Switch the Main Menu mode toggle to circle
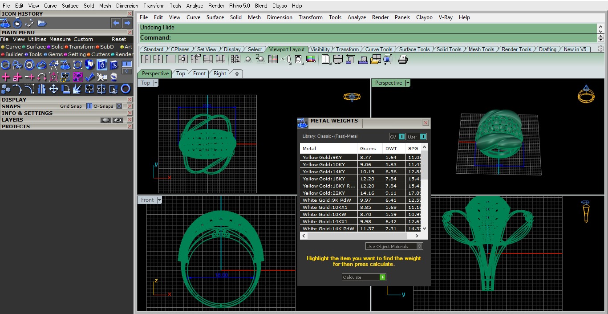Image resolution: width=608 pixels, height=314 pixels. point(127,71)
